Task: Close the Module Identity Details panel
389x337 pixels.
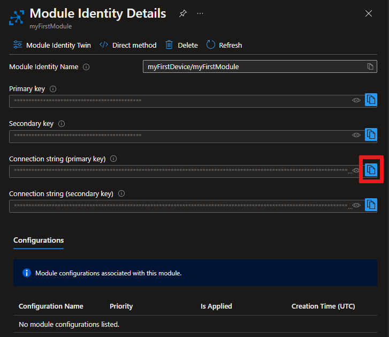Action: pos(369,13)
